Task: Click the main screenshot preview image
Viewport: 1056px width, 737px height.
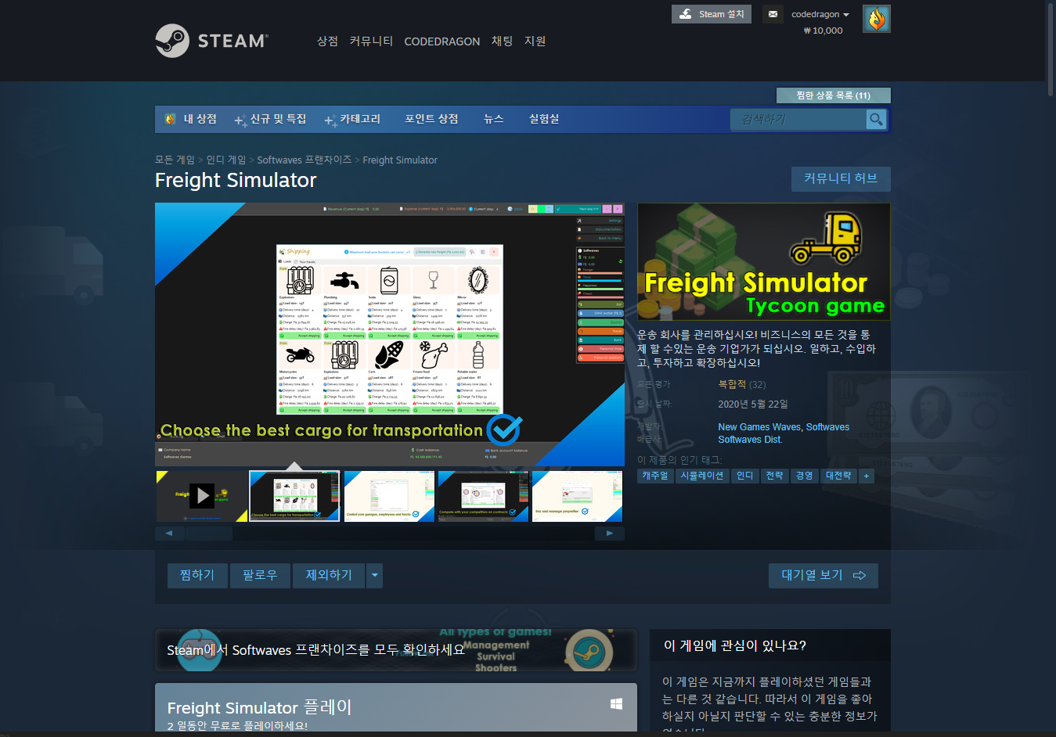Action: [390, 335]
